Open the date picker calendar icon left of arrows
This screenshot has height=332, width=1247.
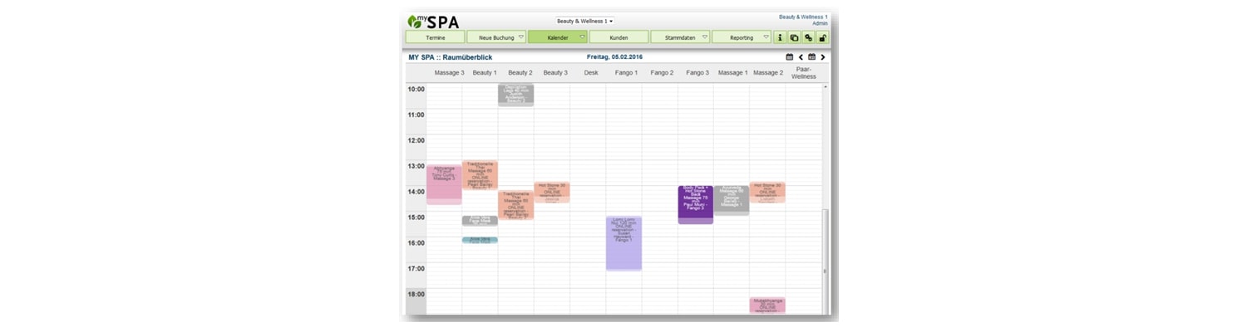[x=790, y=57]
